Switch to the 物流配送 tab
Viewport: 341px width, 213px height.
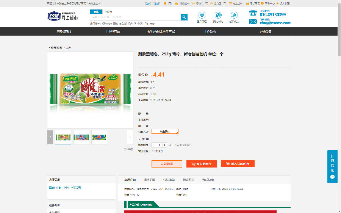tap(188, 180)
